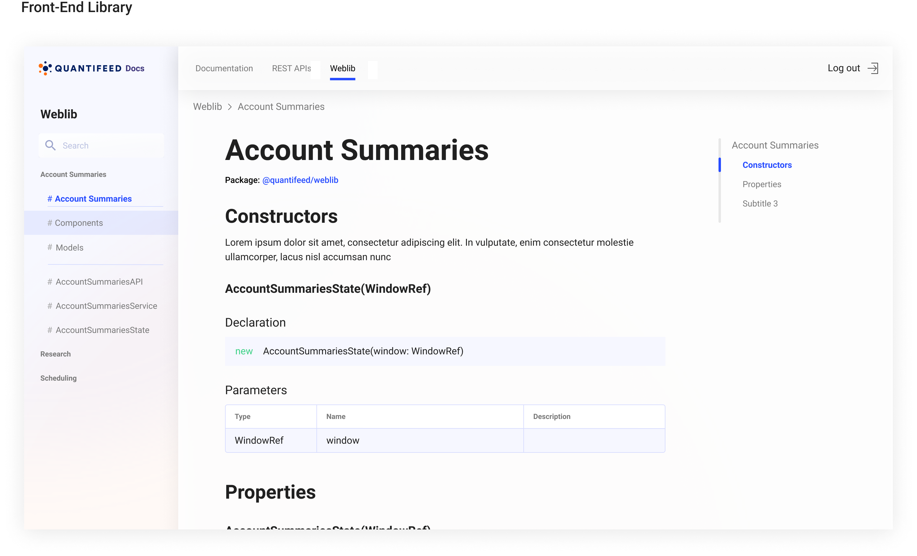Open the @quantifeed/weblib package link

pyautogui.click(x=300, y=180)
